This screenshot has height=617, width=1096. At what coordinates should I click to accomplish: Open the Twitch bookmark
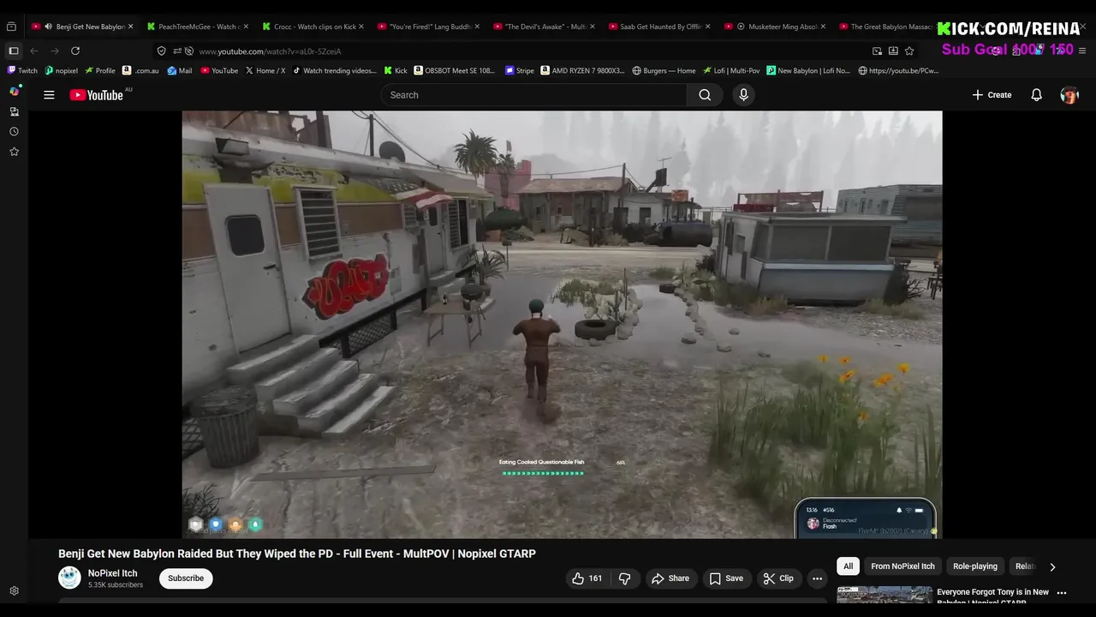pyautogui.click(x=22, y=70)
